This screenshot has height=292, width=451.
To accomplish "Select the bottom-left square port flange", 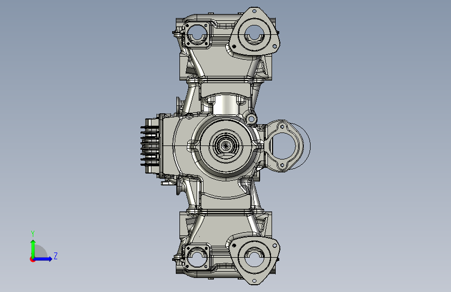I will [x=197, y=257].
